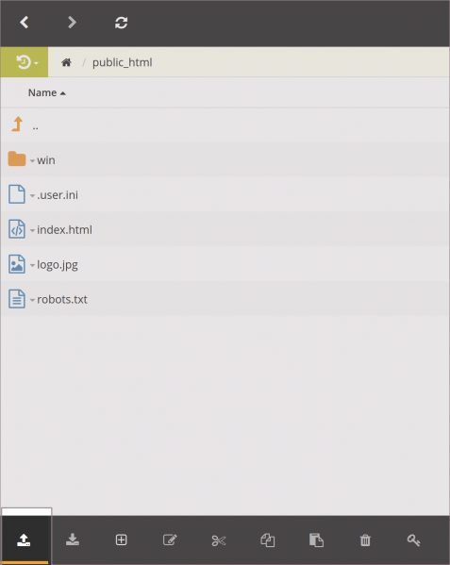Image resolution: width=450 pixels, height=565 pixels.
Task: Click the new file plus icon
Action: click(x=121, y=540)
